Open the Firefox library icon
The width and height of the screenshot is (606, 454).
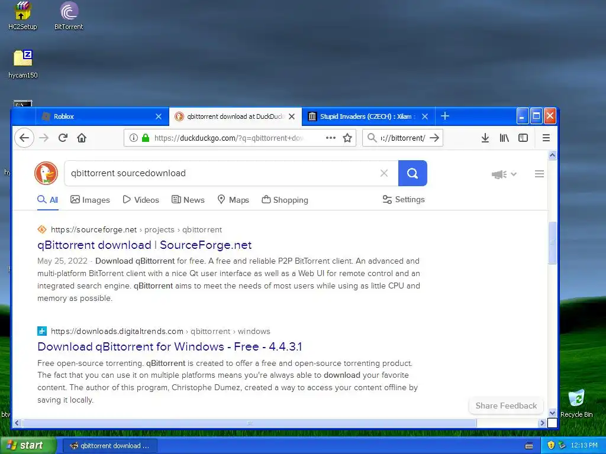[504, 138]
